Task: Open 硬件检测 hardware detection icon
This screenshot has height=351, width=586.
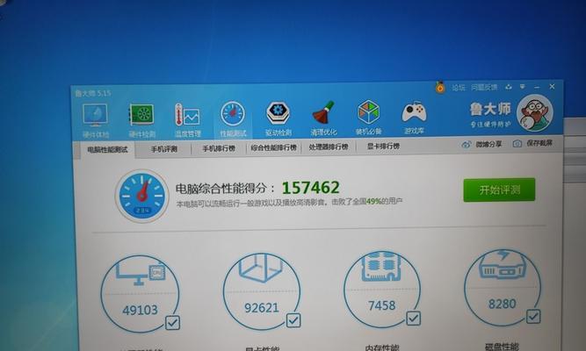Action: coord(141,120)
